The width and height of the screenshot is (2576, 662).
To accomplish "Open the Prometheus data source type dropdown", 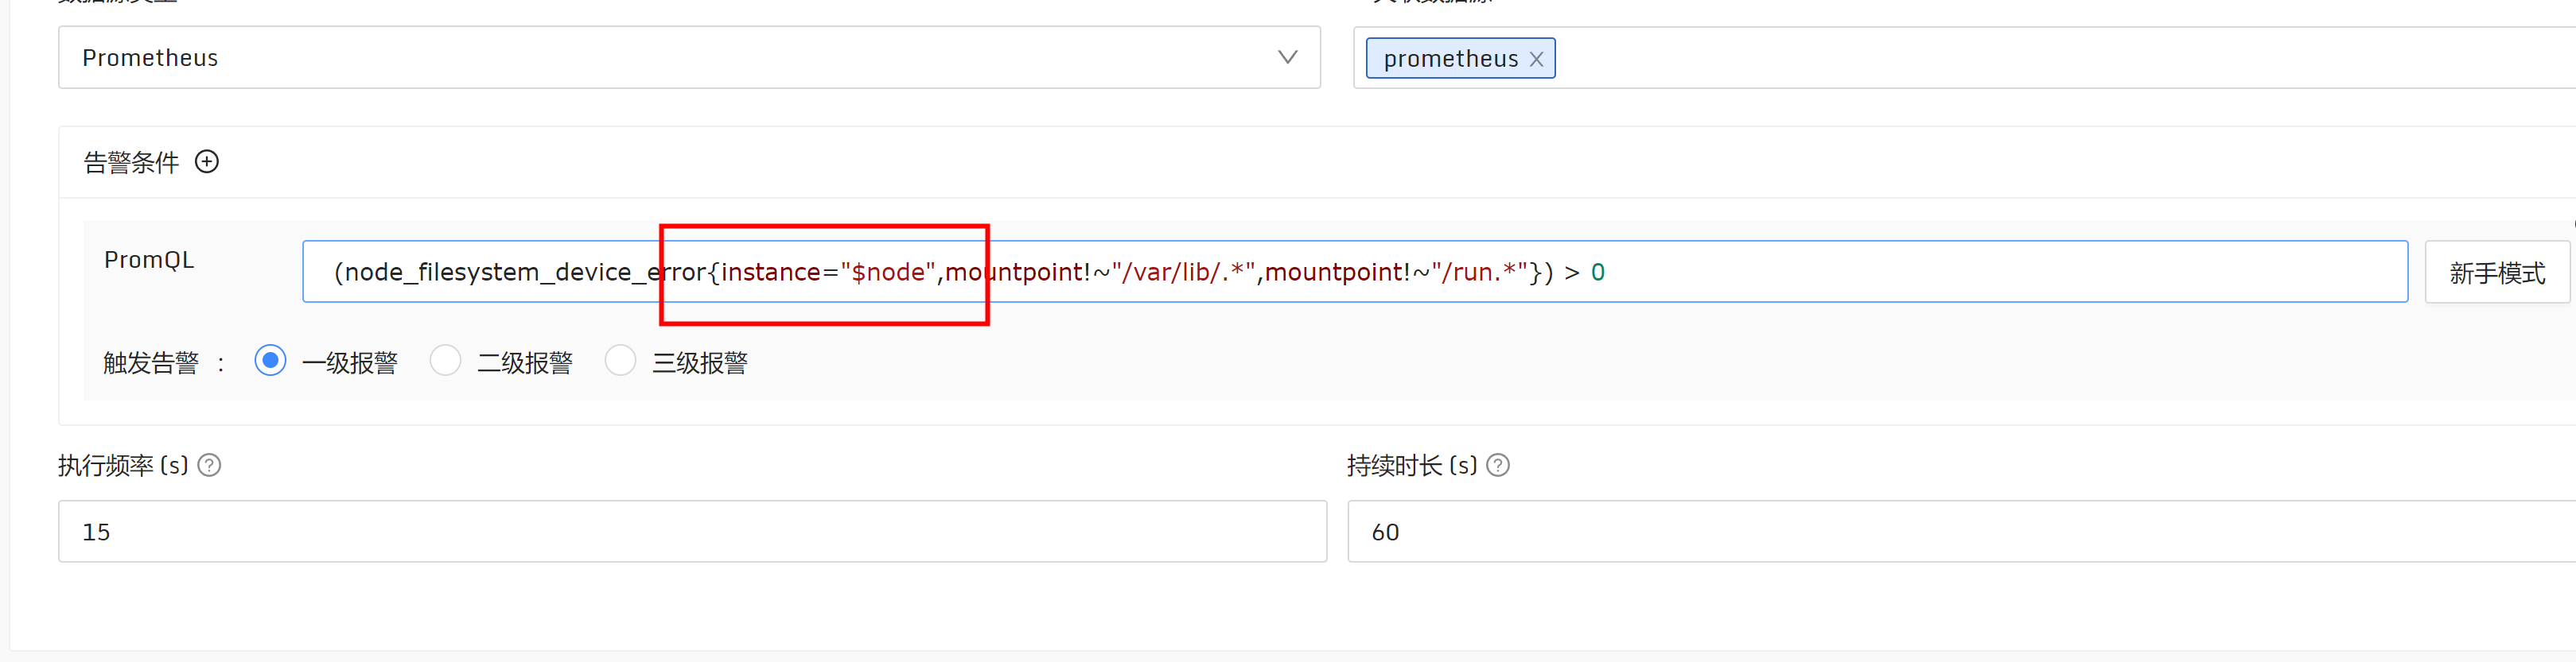I will point(690,57).
